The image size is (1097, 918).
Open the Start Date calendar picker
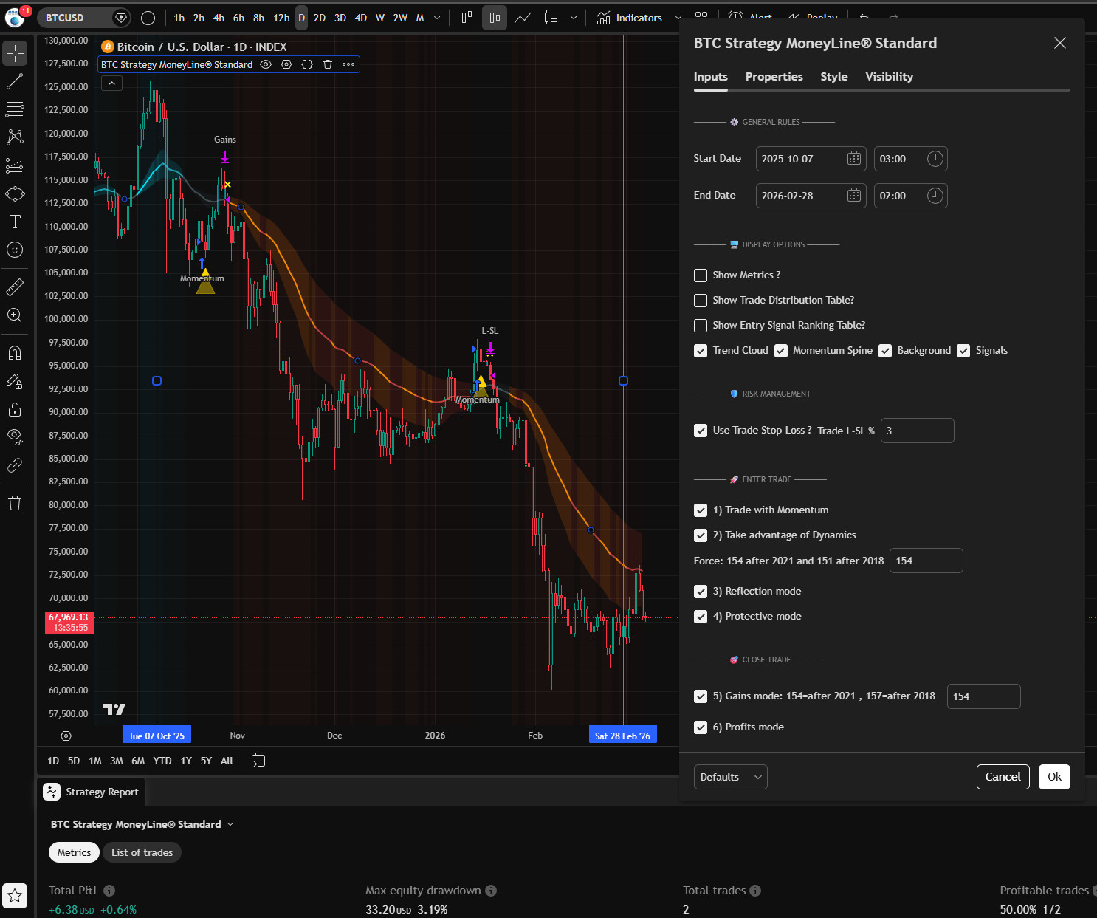(x=853, y=159)
